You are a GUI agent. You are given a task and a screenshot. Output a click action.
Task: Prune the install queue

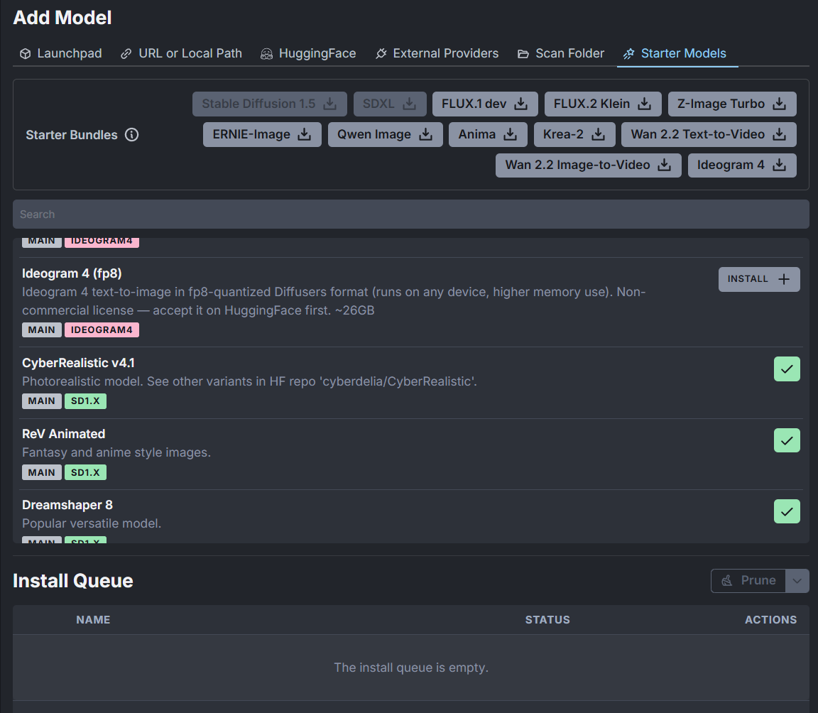point(748,580)
